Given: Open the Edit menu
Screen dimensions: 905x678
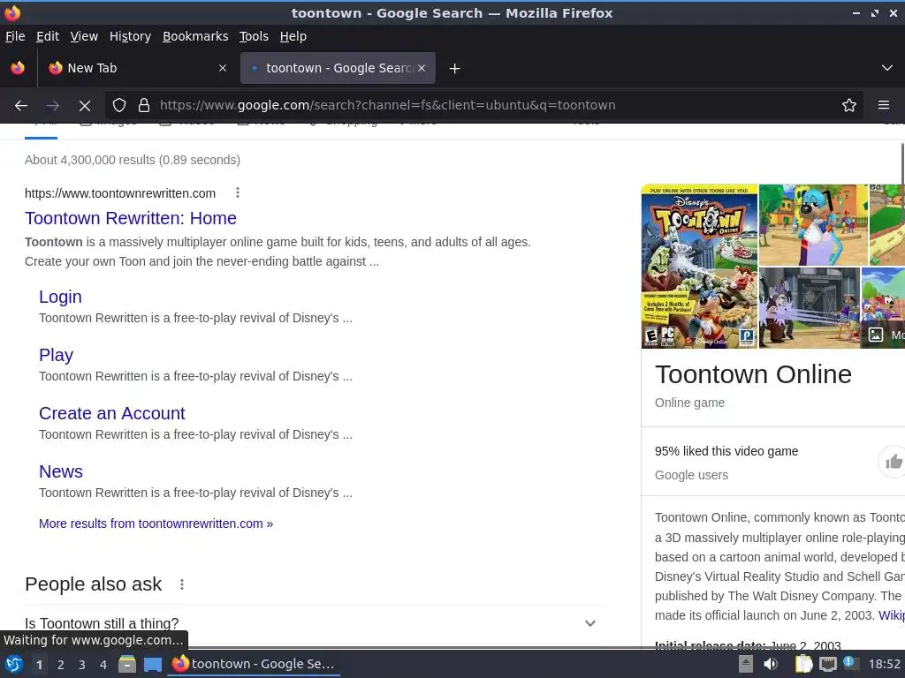Looking at the screenshot, I should 48,36.
